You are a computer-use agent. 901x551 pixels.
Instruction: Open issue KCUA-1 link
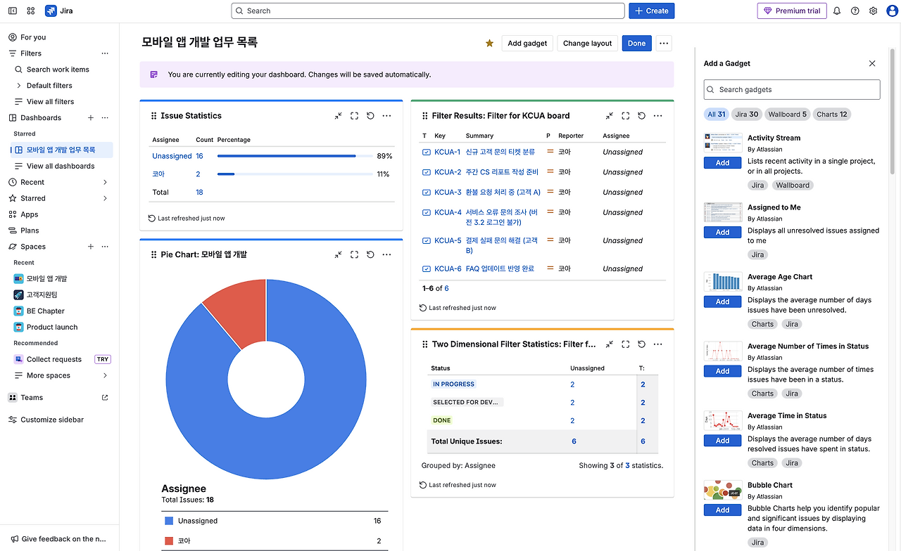point(448,152)
